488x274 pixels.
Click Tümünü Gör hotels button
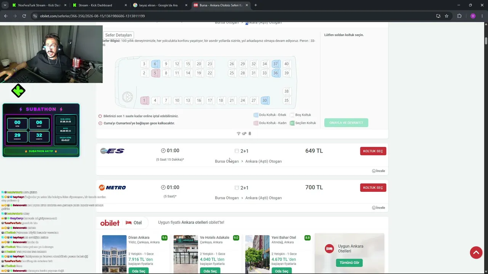(x=350, y=263)
